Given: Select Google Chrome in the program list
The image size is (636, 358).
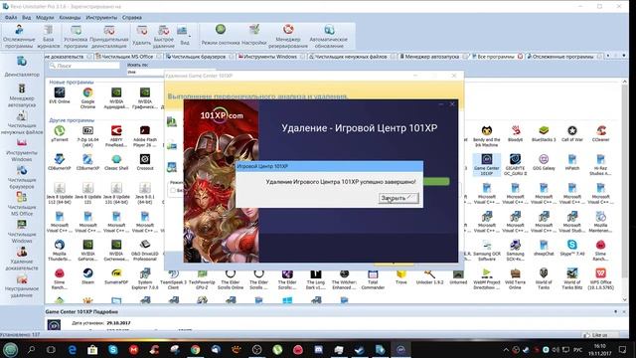Looking at the screenshot, I should coord(87,97).
